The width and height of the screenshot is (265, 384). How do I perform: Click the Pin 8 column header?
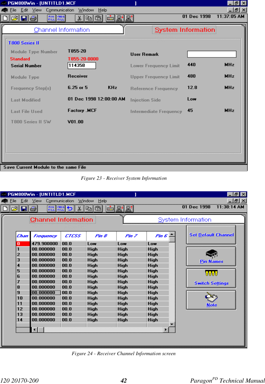(x=101, y=236)
